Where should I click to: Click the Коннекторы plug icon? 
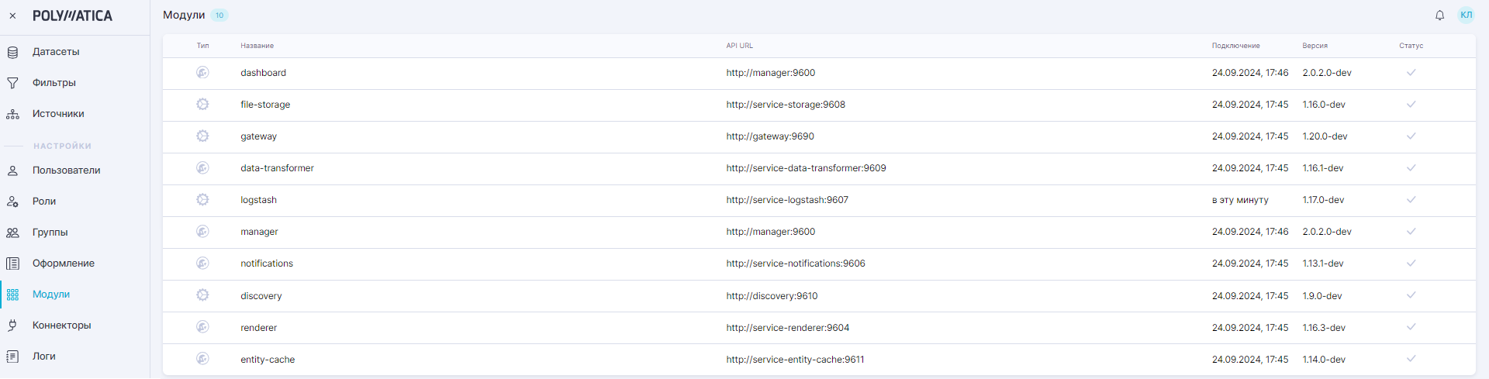tap(12, 326)
